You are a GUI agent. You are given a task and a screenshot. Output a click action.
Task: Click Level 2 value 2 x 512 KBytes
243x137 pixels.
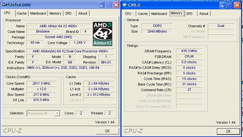click(x=99, y=95)
